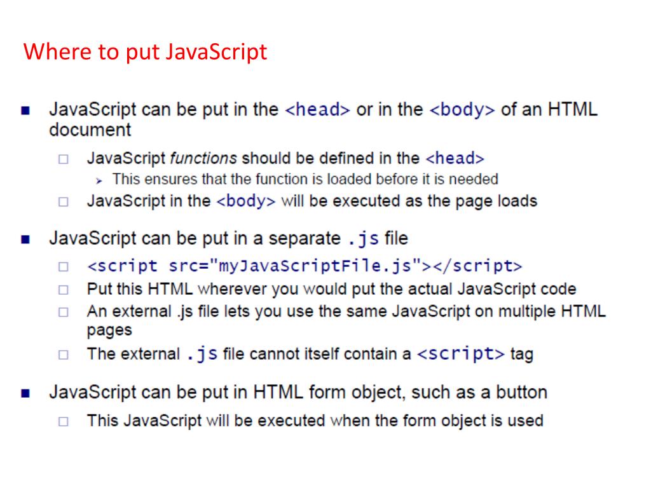Screen dimensions: 651x488
Task: Click the square bullet before 'JavaScript can be put in the <head>'
Action: point(25,111)
